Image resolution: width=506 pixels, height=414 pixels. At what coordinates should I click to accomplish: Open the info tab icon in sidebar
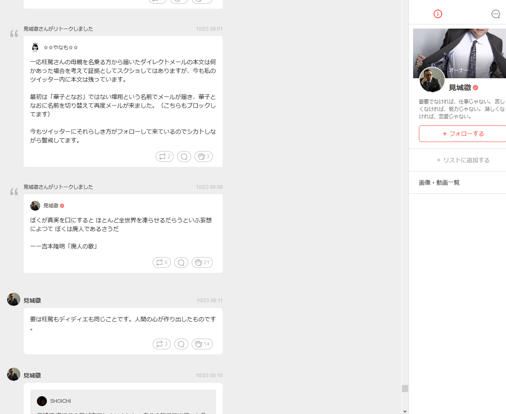point(438,14)
